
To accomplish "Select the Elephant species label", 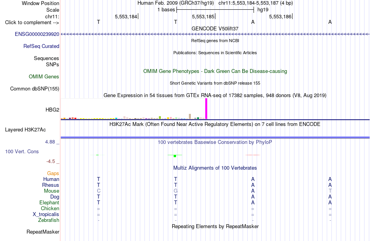I will 49,203.
